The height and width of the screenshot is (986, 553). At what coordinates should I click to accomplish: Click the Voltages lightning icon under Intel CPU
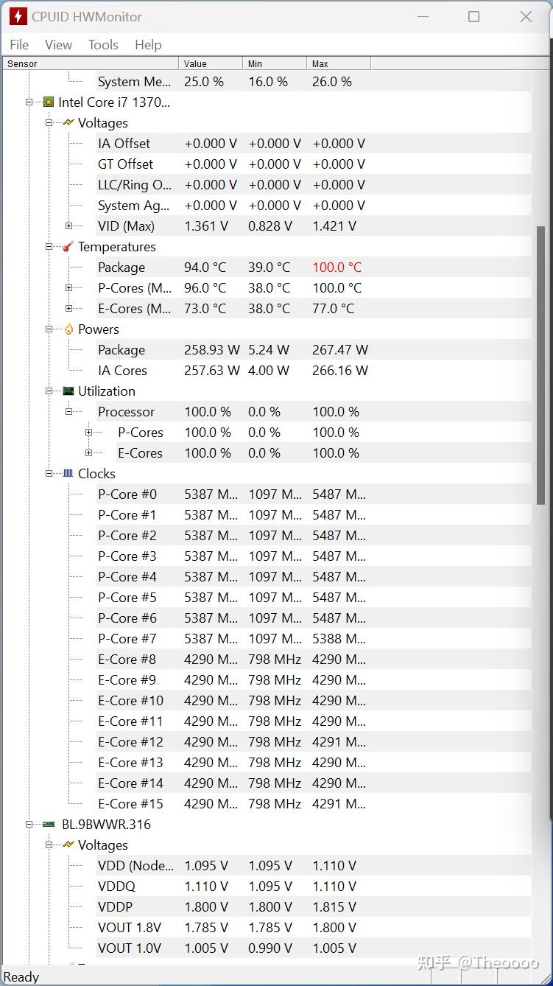coord(67,122)
